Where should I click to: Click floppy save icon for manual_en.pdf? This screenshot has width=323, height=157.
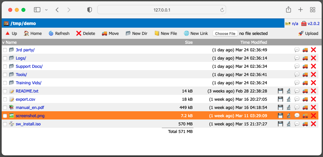point(280,107)
